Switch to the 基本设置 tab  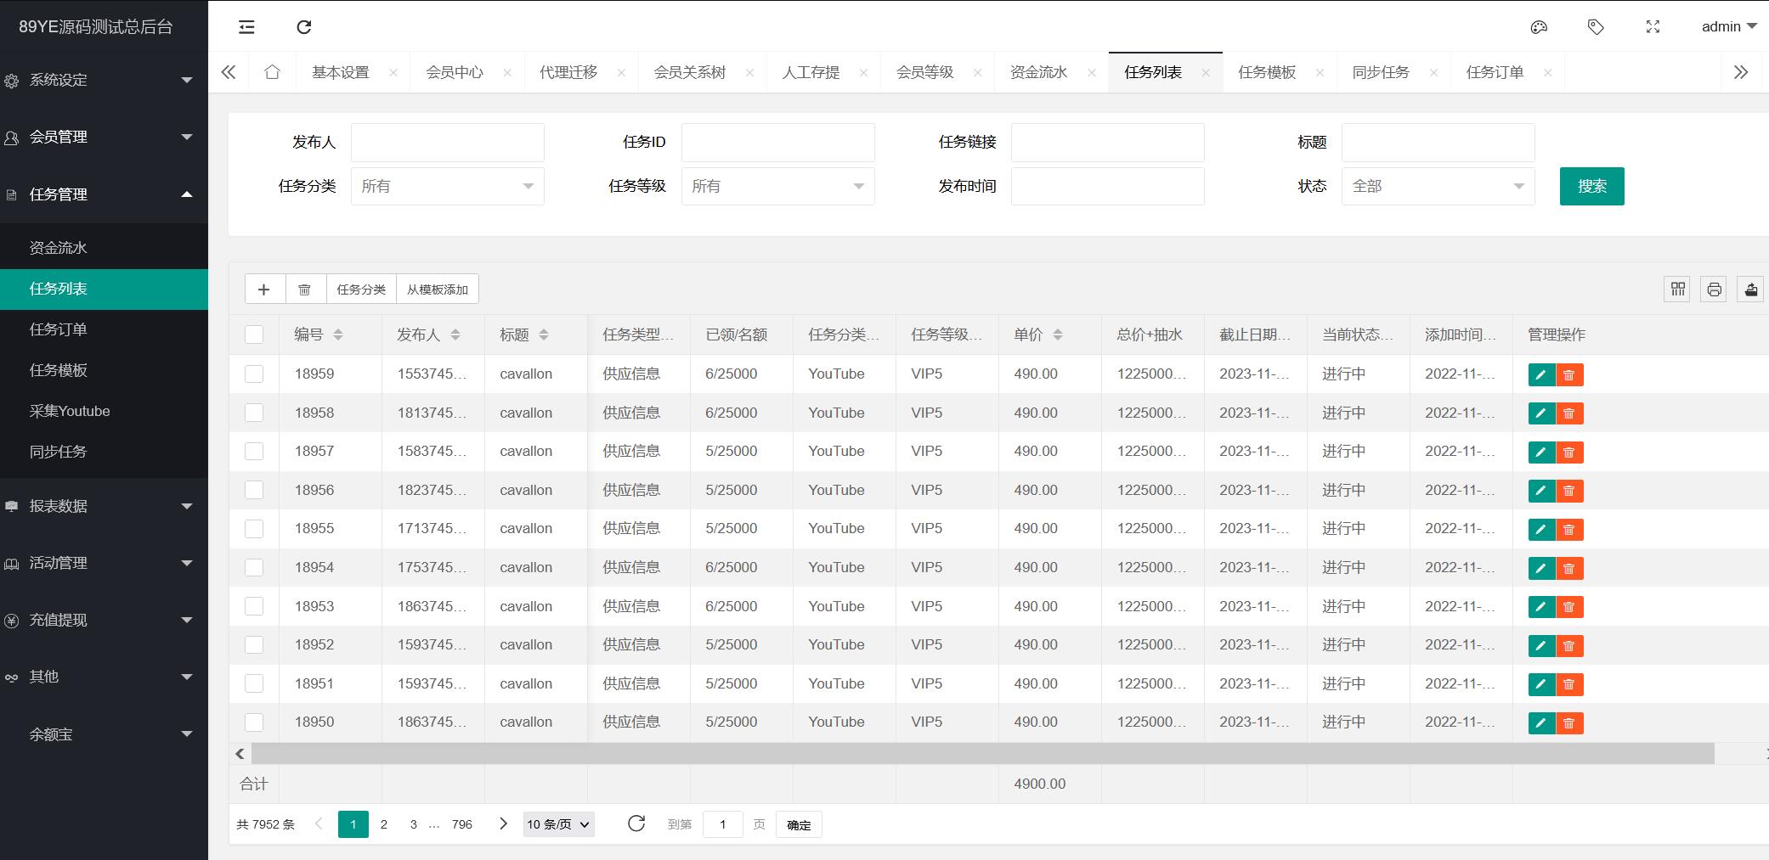tap(341, 73)
